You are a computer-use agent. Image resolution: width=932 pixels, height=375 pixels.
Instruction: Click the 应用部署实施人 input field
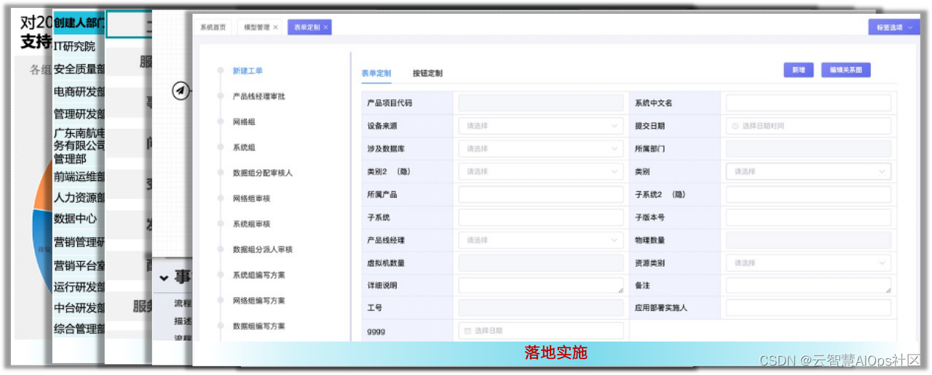[x=808, y=308]
